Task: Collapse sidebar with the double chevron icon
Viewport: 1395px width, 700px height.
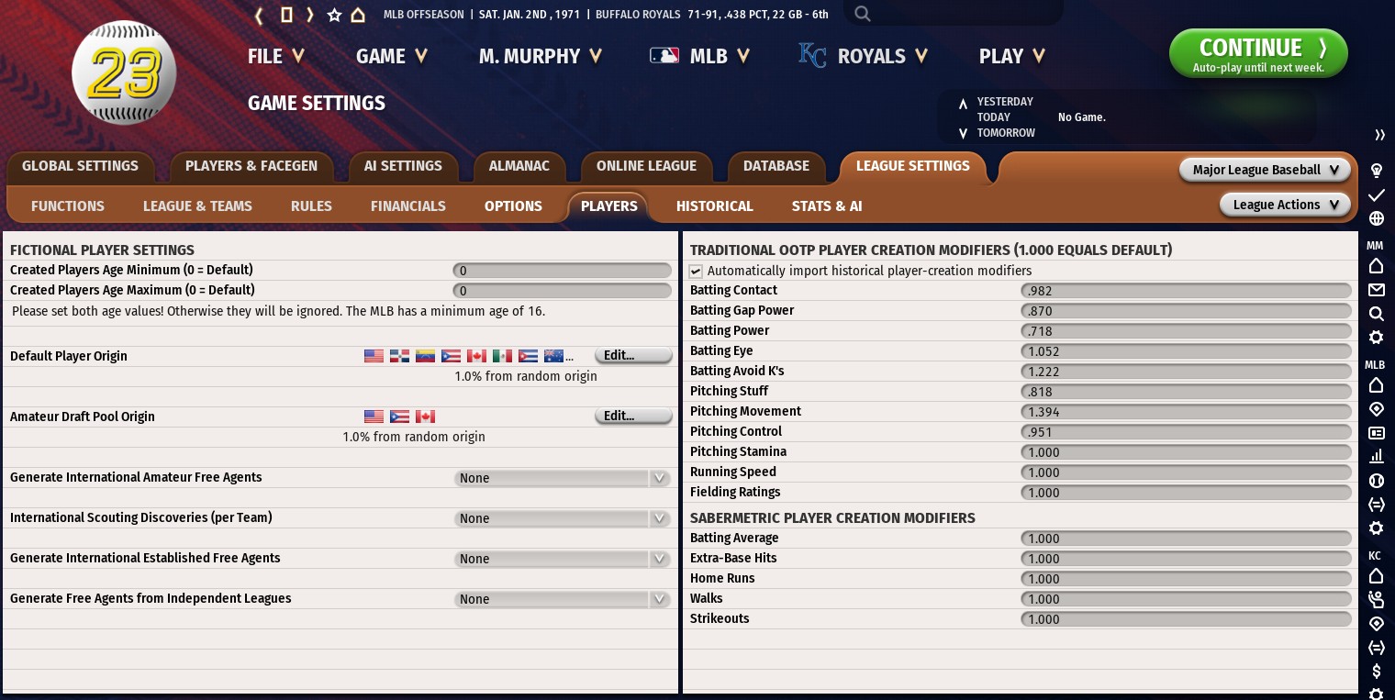Action: pyautogui.click(x=1378, y=136)
